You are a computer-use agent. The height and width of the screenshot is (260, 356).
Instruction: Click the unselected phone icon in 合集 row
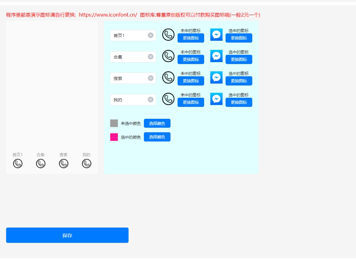168,56
